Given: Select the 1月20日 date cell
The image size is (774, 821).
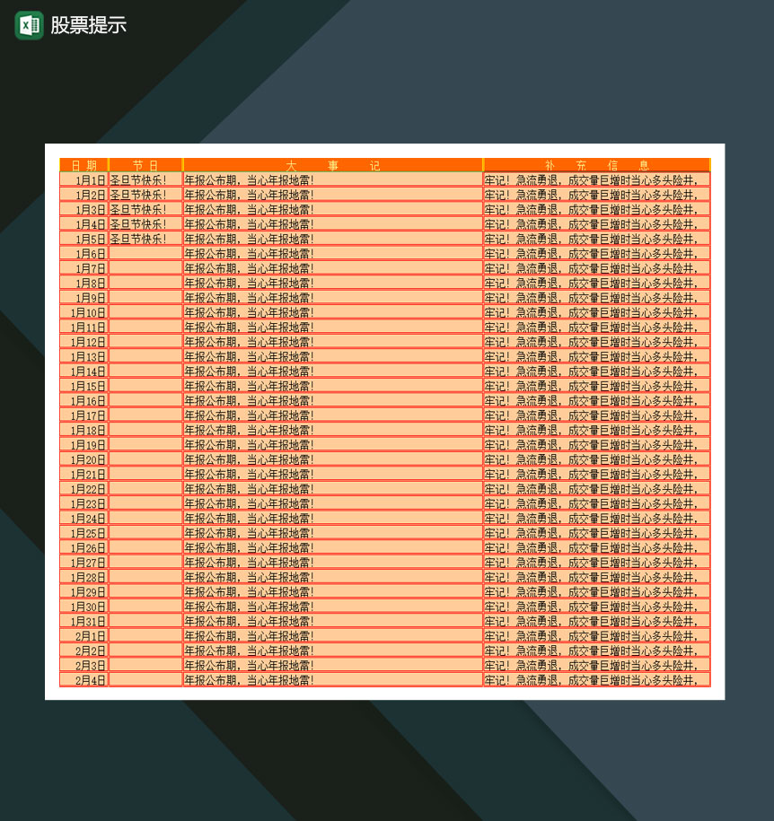Looking at the screenshot, I should (84, 460).
